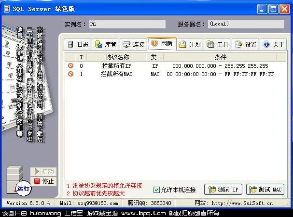This screenshot has height=217, width=293.
Task: Open the 设置 (Settings) tab
Action: (245, 45)
